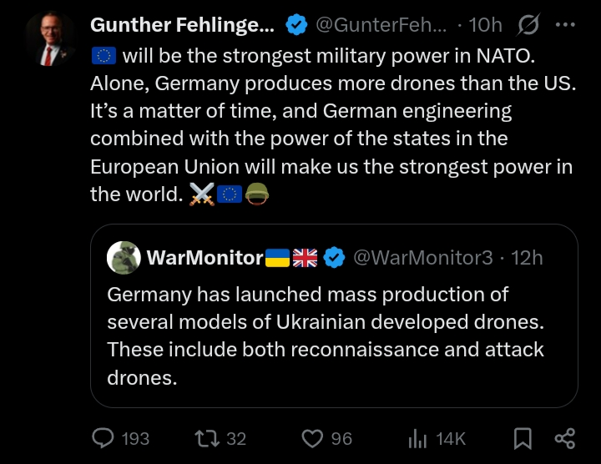Open Gunther Fehlinger's profile picture
This screenshot has height=464, width=601.
[x=50, y=39]
